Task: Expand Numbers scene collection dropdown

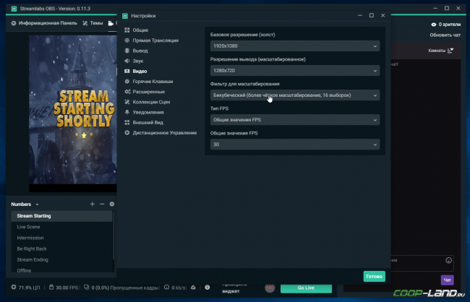Action: (x=25, y=204)
